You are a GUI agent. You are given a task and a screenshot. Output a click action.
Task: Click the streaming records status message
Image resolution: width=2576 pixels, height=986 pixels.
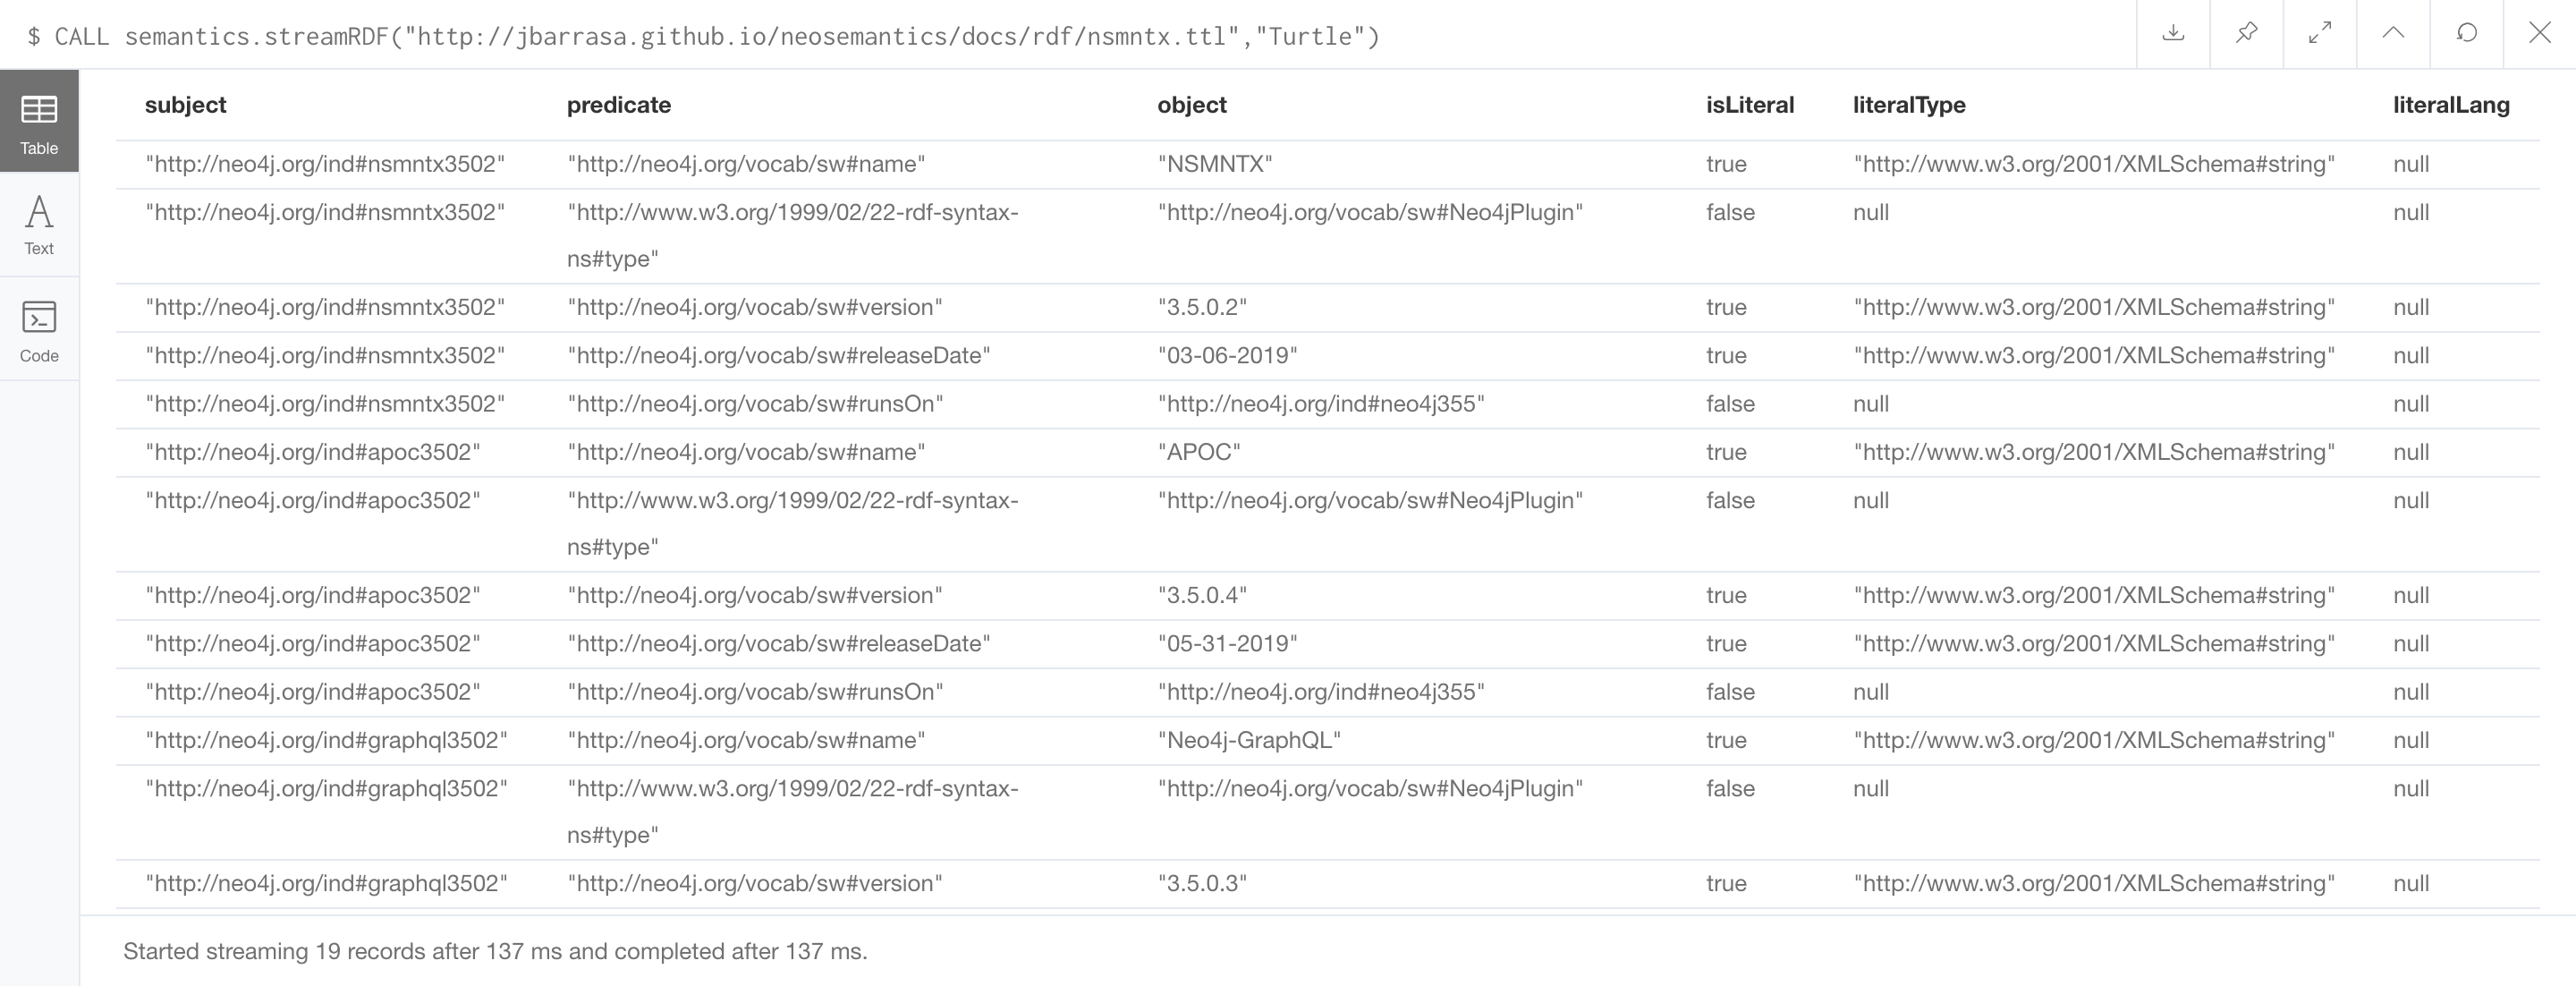point(495,951)
